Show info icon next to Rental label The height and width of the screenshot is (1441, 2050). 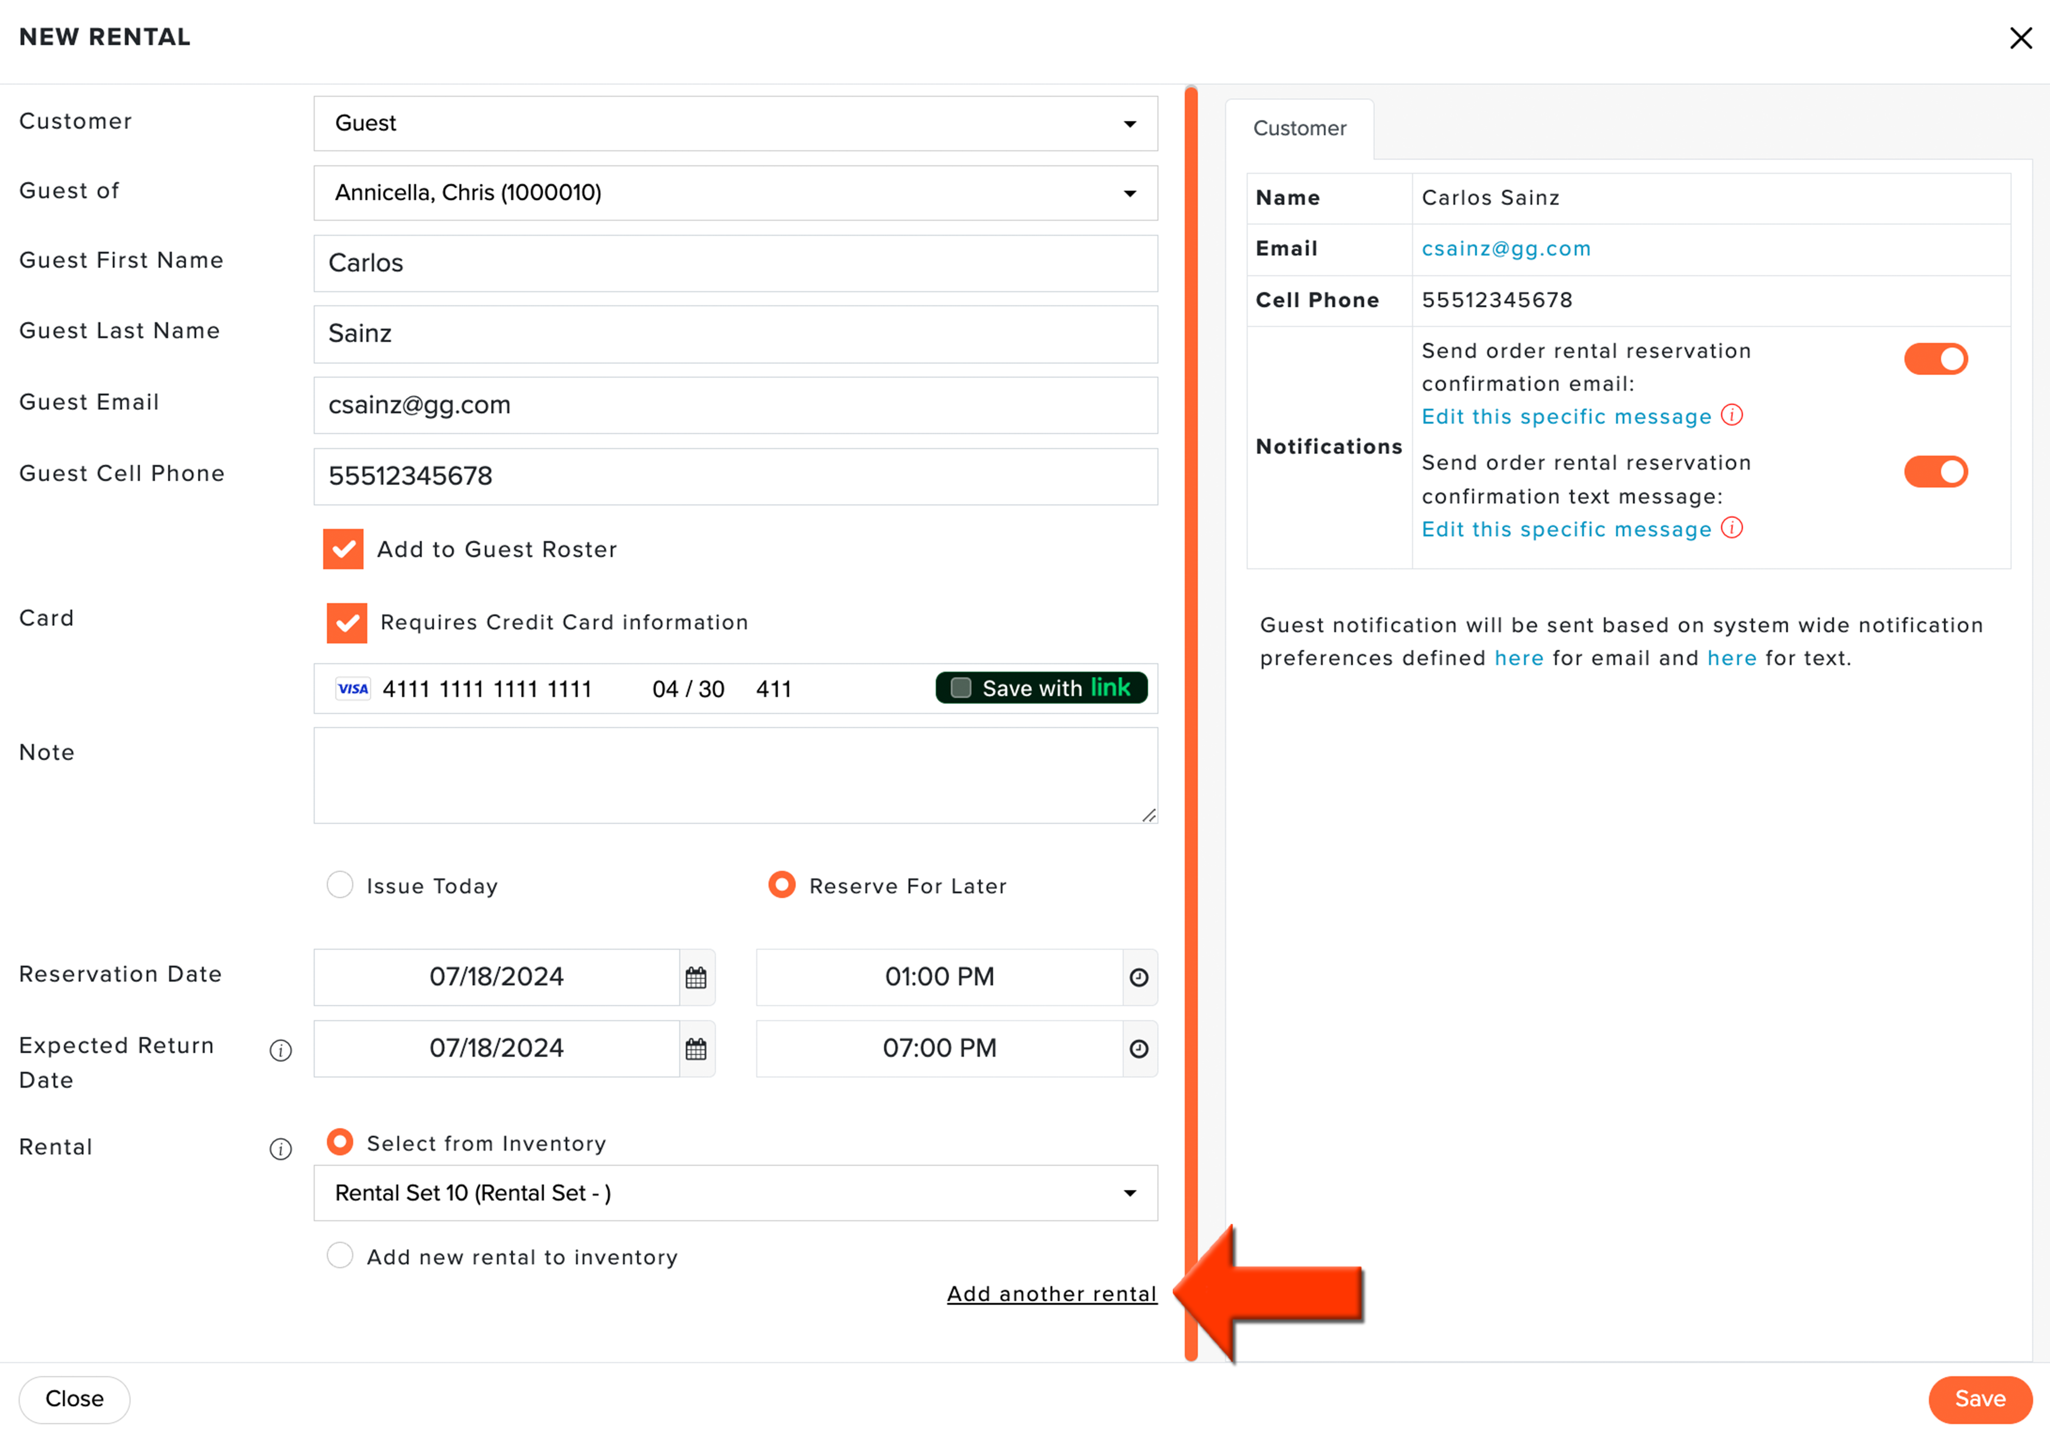click(x=281, y=1149)
